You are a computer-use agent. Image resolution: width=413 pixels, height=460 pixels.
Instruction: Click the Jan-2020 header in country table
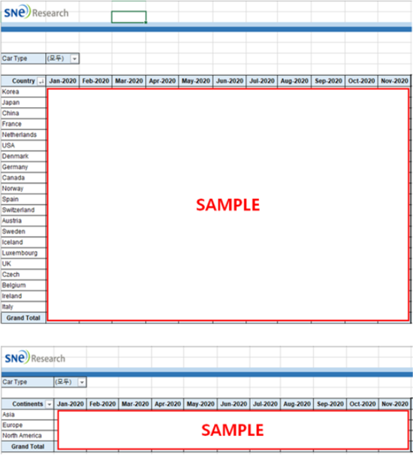click(x=62, y=81)
